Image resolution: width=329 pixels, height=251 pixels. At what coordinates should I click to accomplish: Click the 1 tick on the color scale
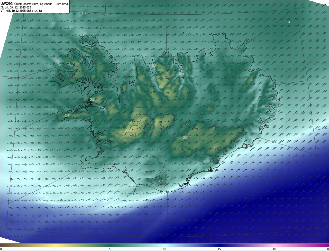point(55,249)
